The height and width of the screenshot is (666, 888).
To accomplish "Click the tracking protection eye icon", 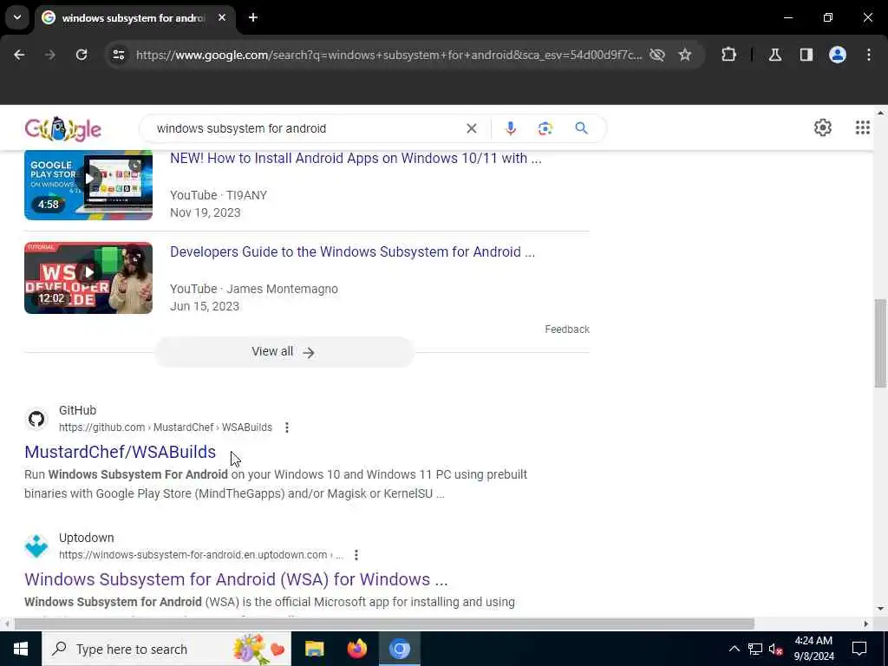I will pyautogui.click(x=657, y=55).
